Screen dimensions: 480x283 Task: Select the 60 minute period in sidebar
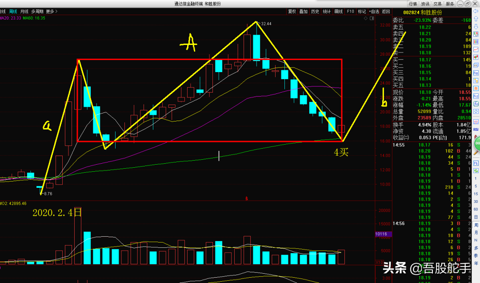click(x=476, y=209)
